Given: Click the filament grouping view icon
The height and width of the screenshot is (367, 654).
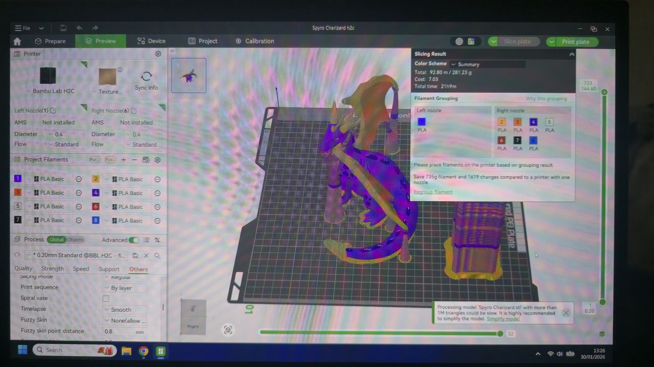Looking at the screenshot, I should coord(471,42).
